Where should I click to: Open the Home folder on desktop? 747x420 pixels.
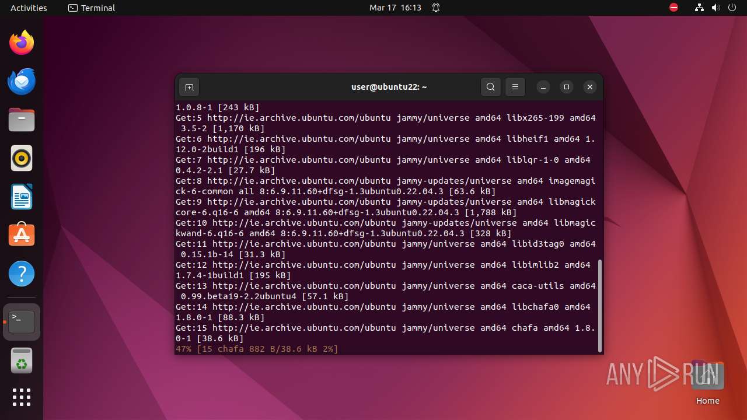(x=707, y=383)
